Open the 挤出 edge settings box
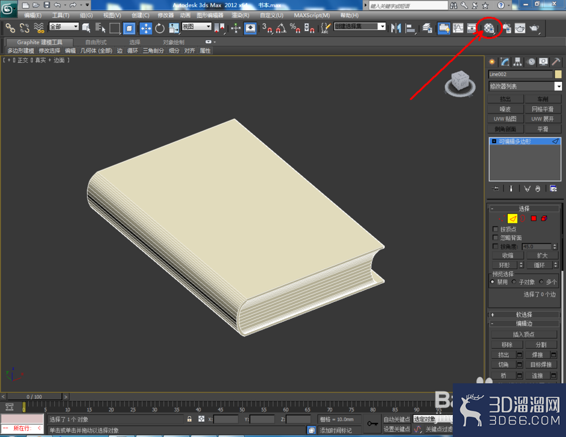Viewport: 566px width, 437px height. click(x=520, y=355)
